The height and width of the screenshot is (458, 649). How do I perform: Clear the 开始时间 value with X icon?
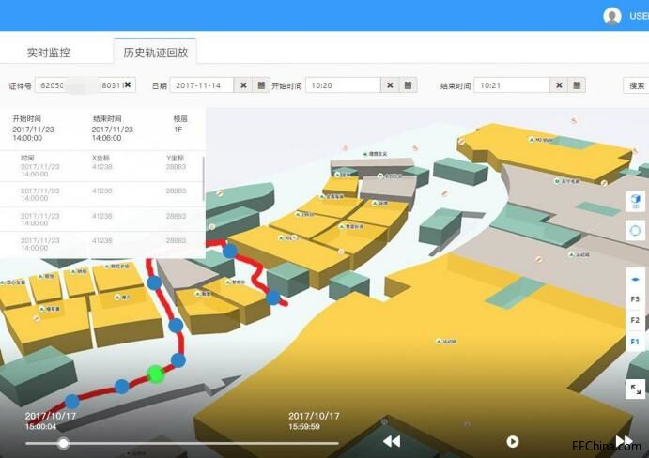click(390, 85)
